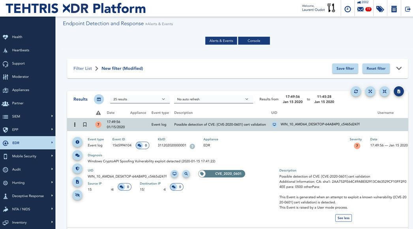Click the Alerts & Events breadcrumb

160,24
